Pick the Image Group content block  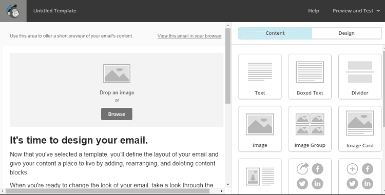tap(310, 129)
